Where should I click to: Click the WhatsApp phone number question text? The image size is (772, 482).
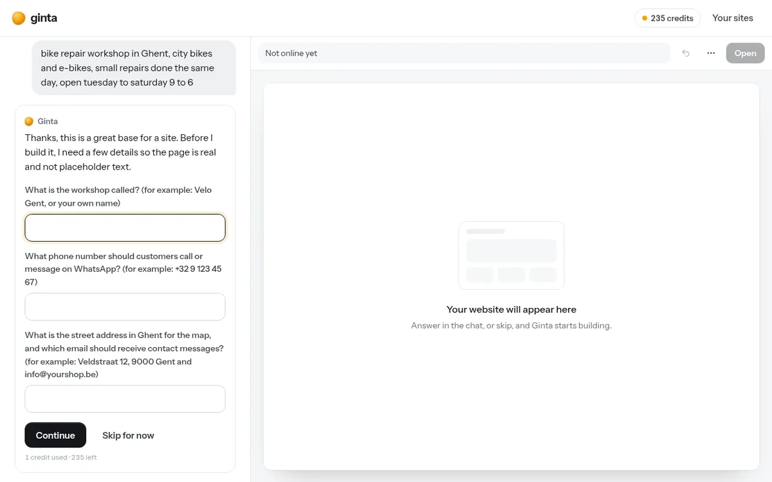point(124,269)
